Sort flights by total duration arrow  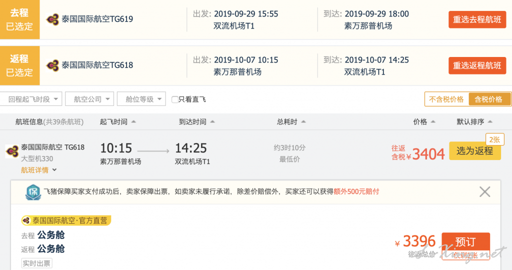[303, 122]
